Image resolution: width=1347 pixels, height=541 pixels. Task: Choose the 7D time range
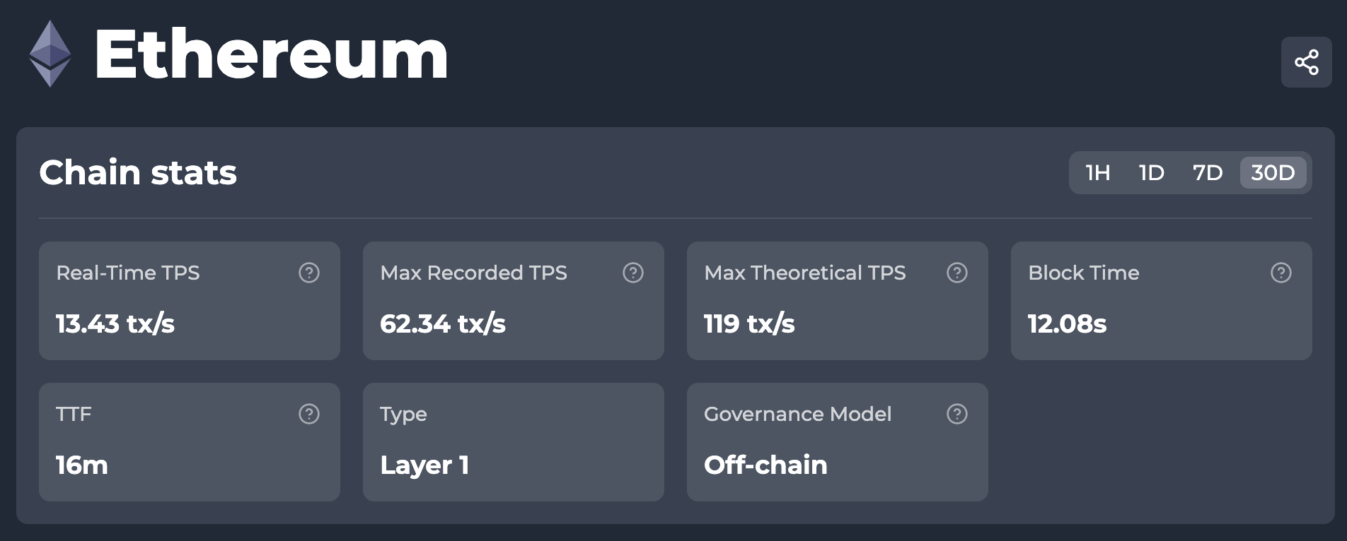pyautogui.click(x=1208, y=172)
